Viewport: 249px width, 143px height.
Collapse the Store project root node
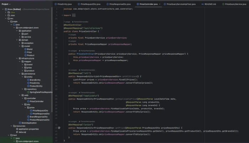[3, 9]
